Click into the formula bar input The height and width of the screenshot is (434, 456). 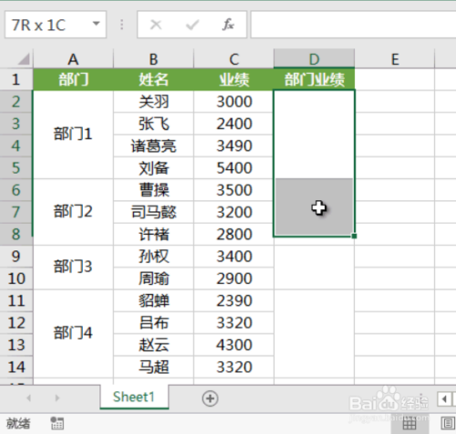353,25
